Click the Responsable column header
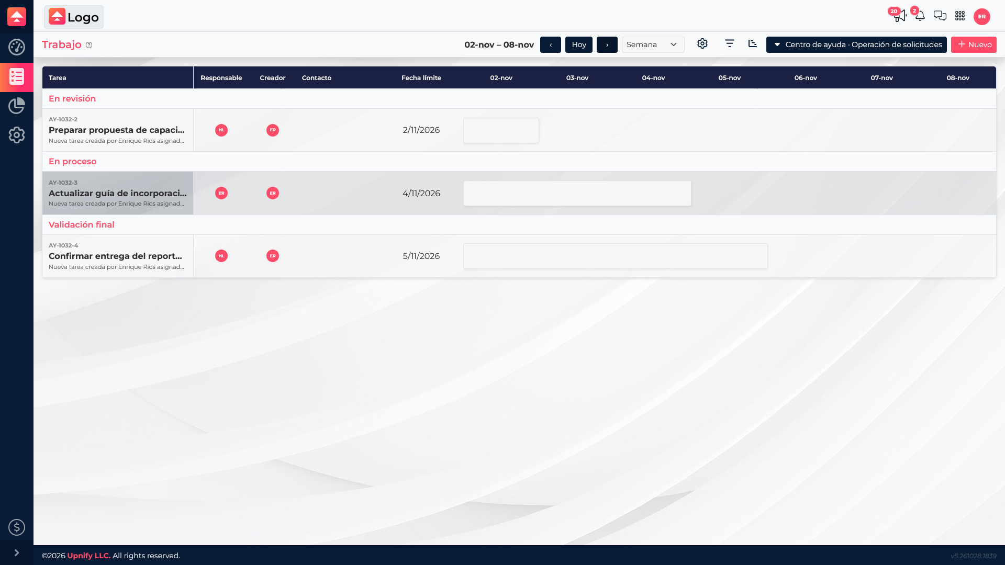This screenshot has width=1005, height=565. point(221,78)
